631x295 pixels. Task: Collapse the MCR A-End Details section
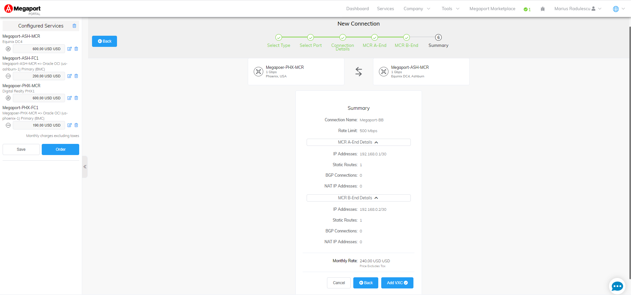[359, 142]
